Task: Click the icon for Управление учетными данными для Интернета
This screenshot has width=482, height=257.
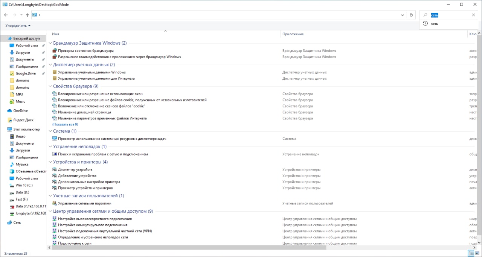Action: (55, 78)
